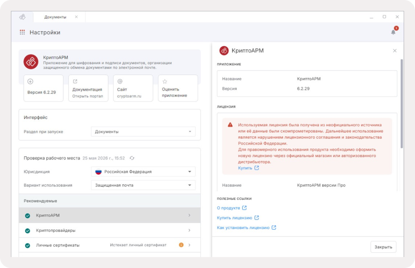This screenshot has width=415, height=268.
Task: Click the red license warning triangle
Action: coord(230,125)
